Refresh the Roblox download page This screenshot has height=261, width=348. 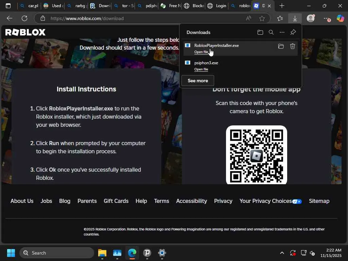(x=24, y=18)
